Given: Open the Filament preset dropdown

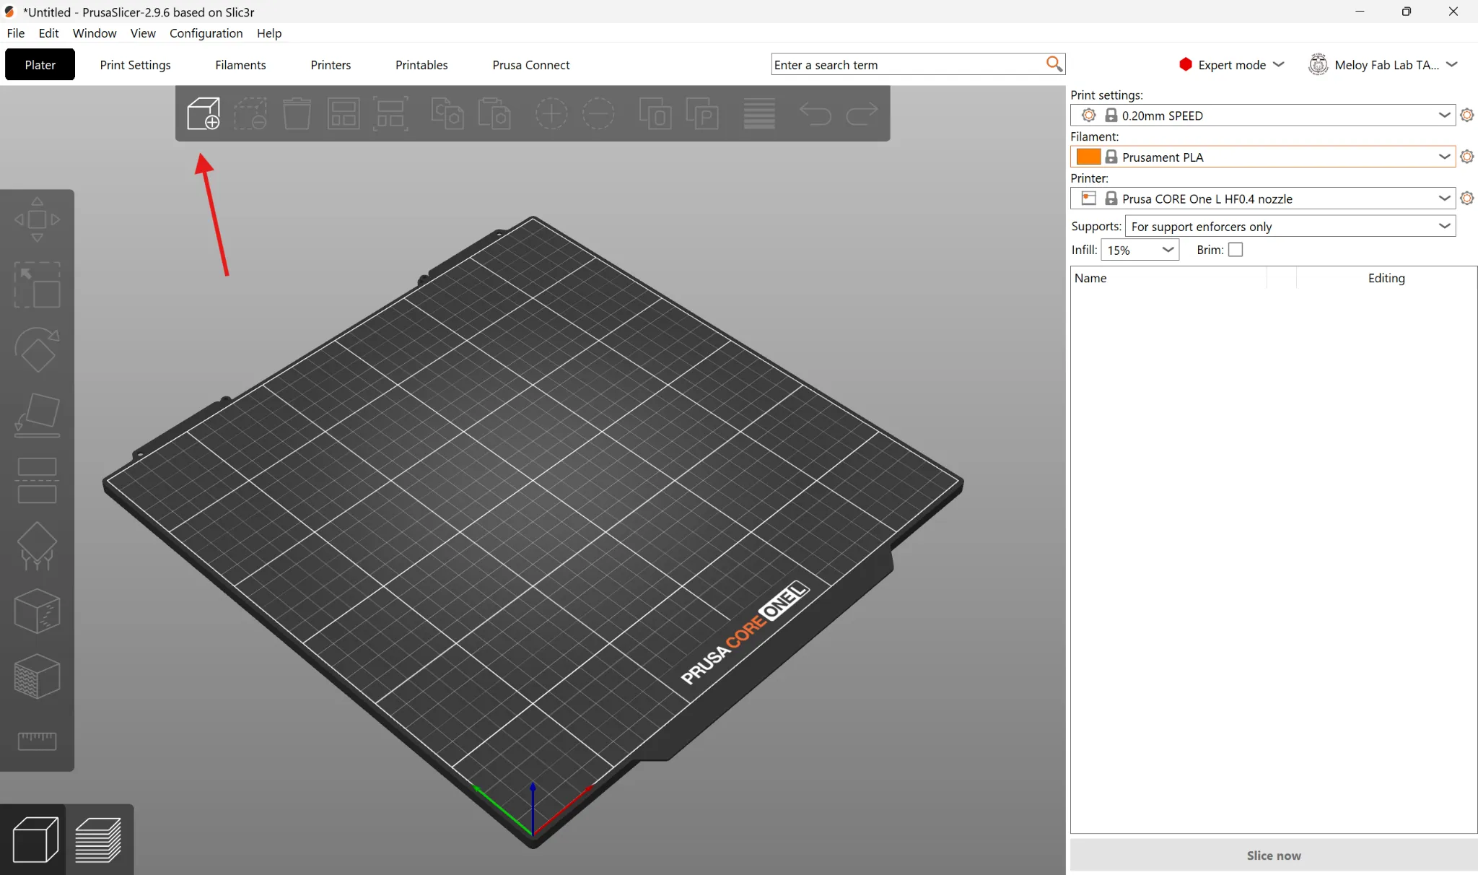Looking at the screenshot, I should coord(1263,157).
